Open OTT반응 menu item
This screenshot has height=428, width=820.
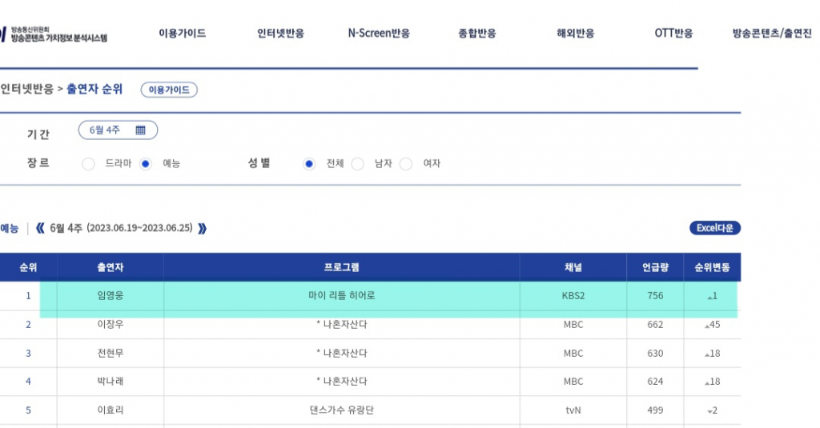tap(673, 34)
